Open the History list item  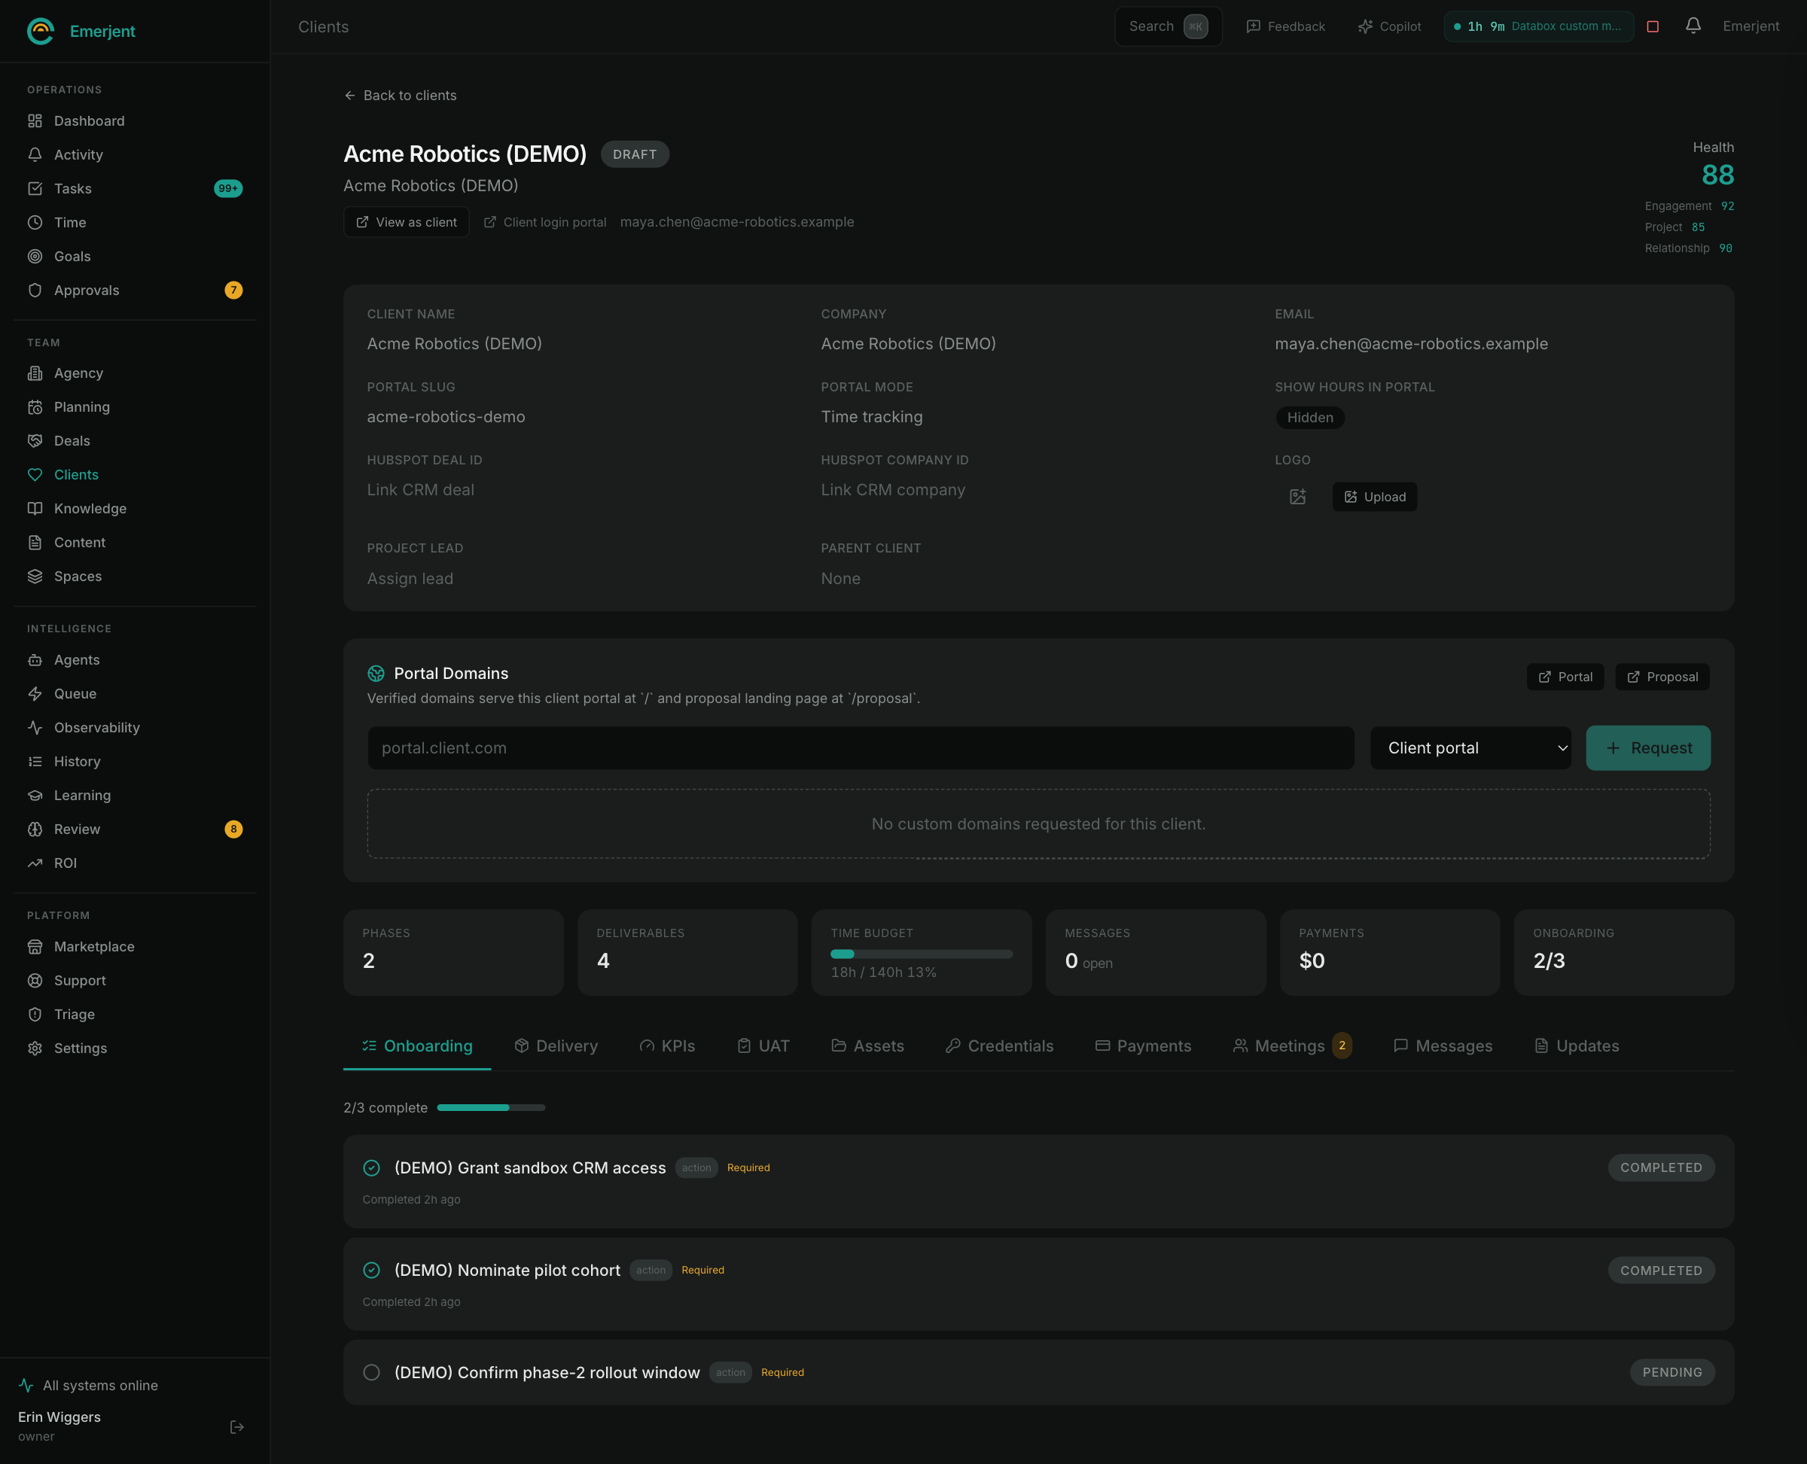pyautogui.click(x=135, y=761)
